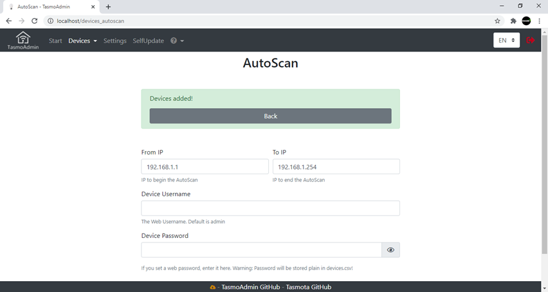Reload the page with browser refresh
548x292 pixels.
coord(34,21)
